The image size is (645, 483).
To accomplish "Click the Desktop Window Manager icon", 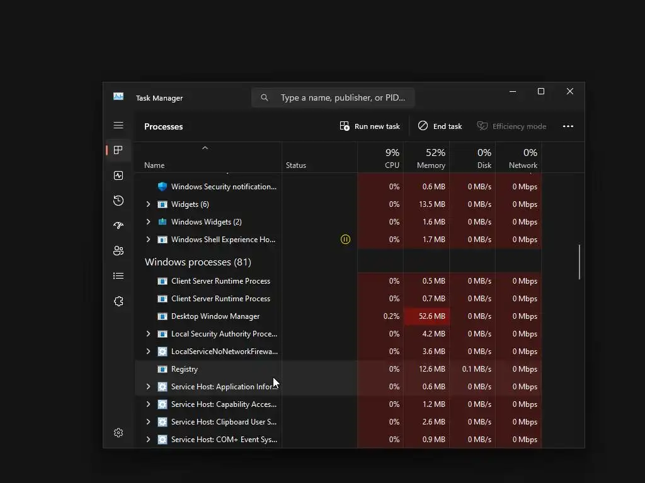I will coord(163,316).
